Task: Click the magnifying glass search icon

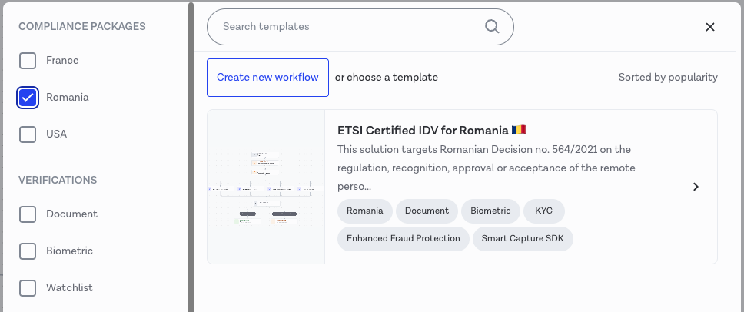Action: (492, 27)
